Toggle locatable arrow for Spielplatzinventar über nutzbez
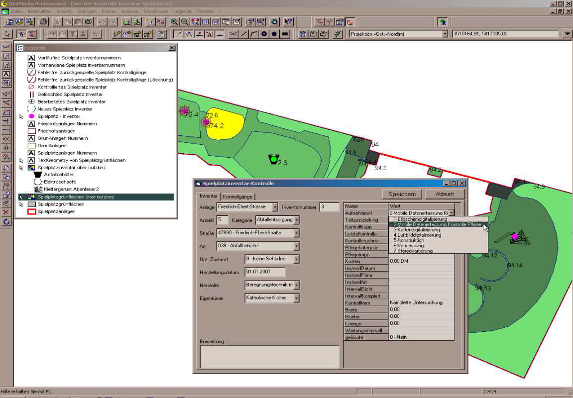This screenshot has width=573, height=398. (x=21, y=168)
